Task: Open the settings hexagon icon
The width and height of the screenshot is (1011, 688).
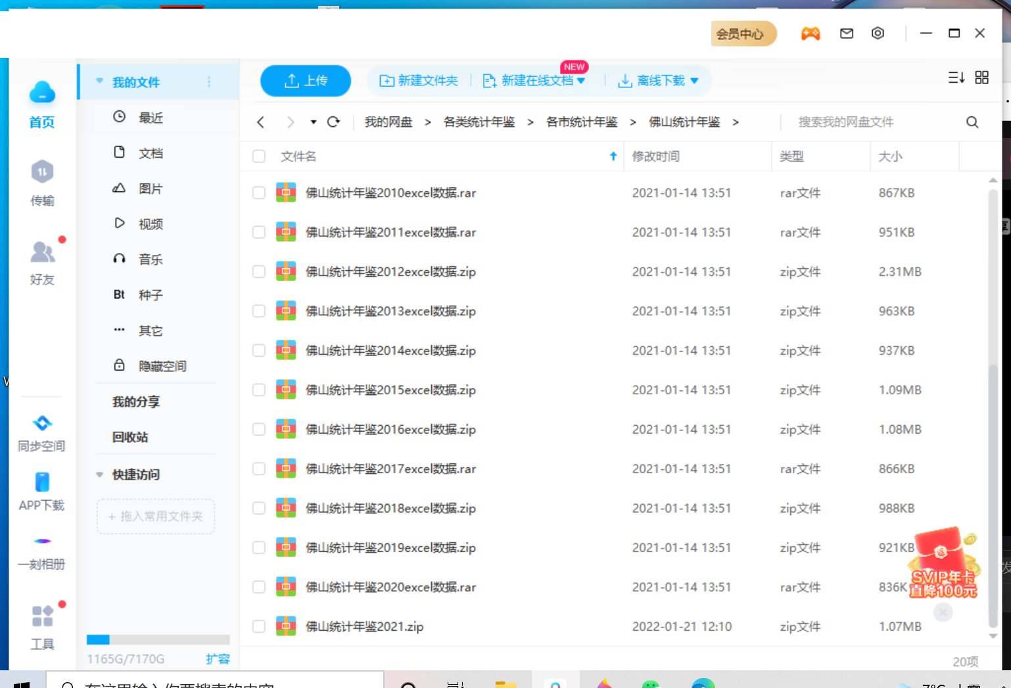Action: point(878,34)
